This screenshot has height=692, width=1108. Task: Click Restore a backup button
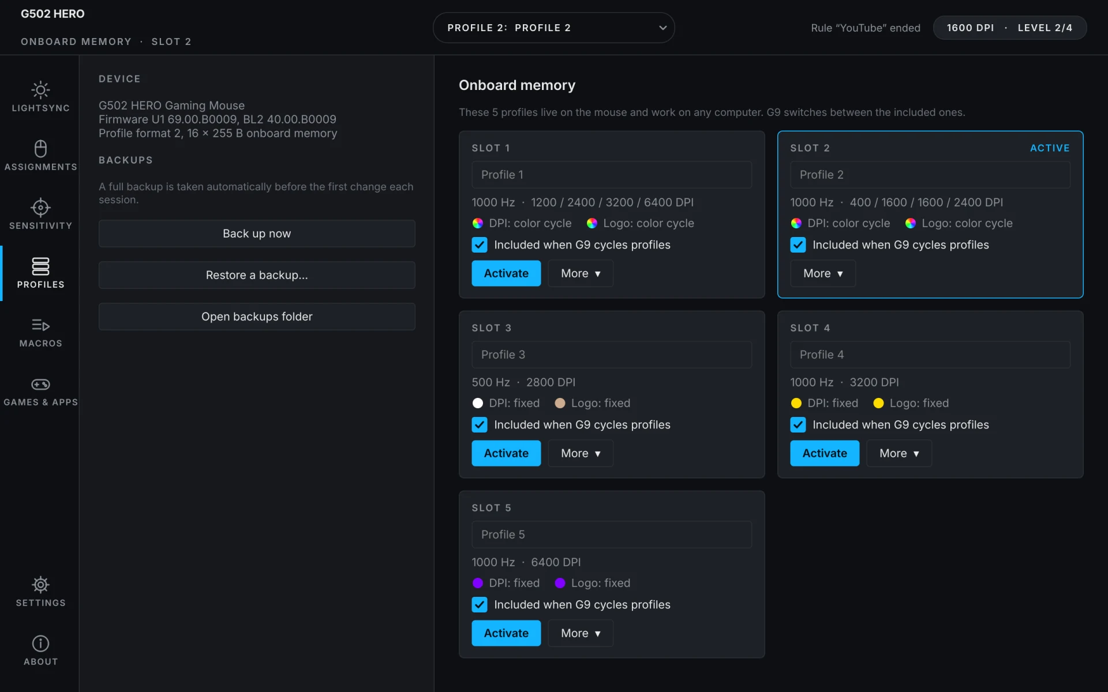[257, 275]
